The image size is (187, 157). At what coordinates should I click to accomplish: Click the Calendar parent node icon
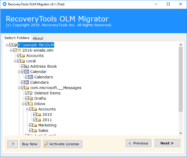click(x=27, y=72)
